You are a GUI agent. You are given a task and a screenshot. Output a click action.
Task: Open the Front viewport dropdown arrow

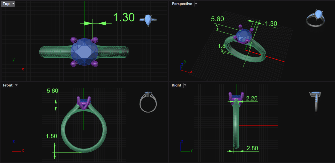coord(16,85)
